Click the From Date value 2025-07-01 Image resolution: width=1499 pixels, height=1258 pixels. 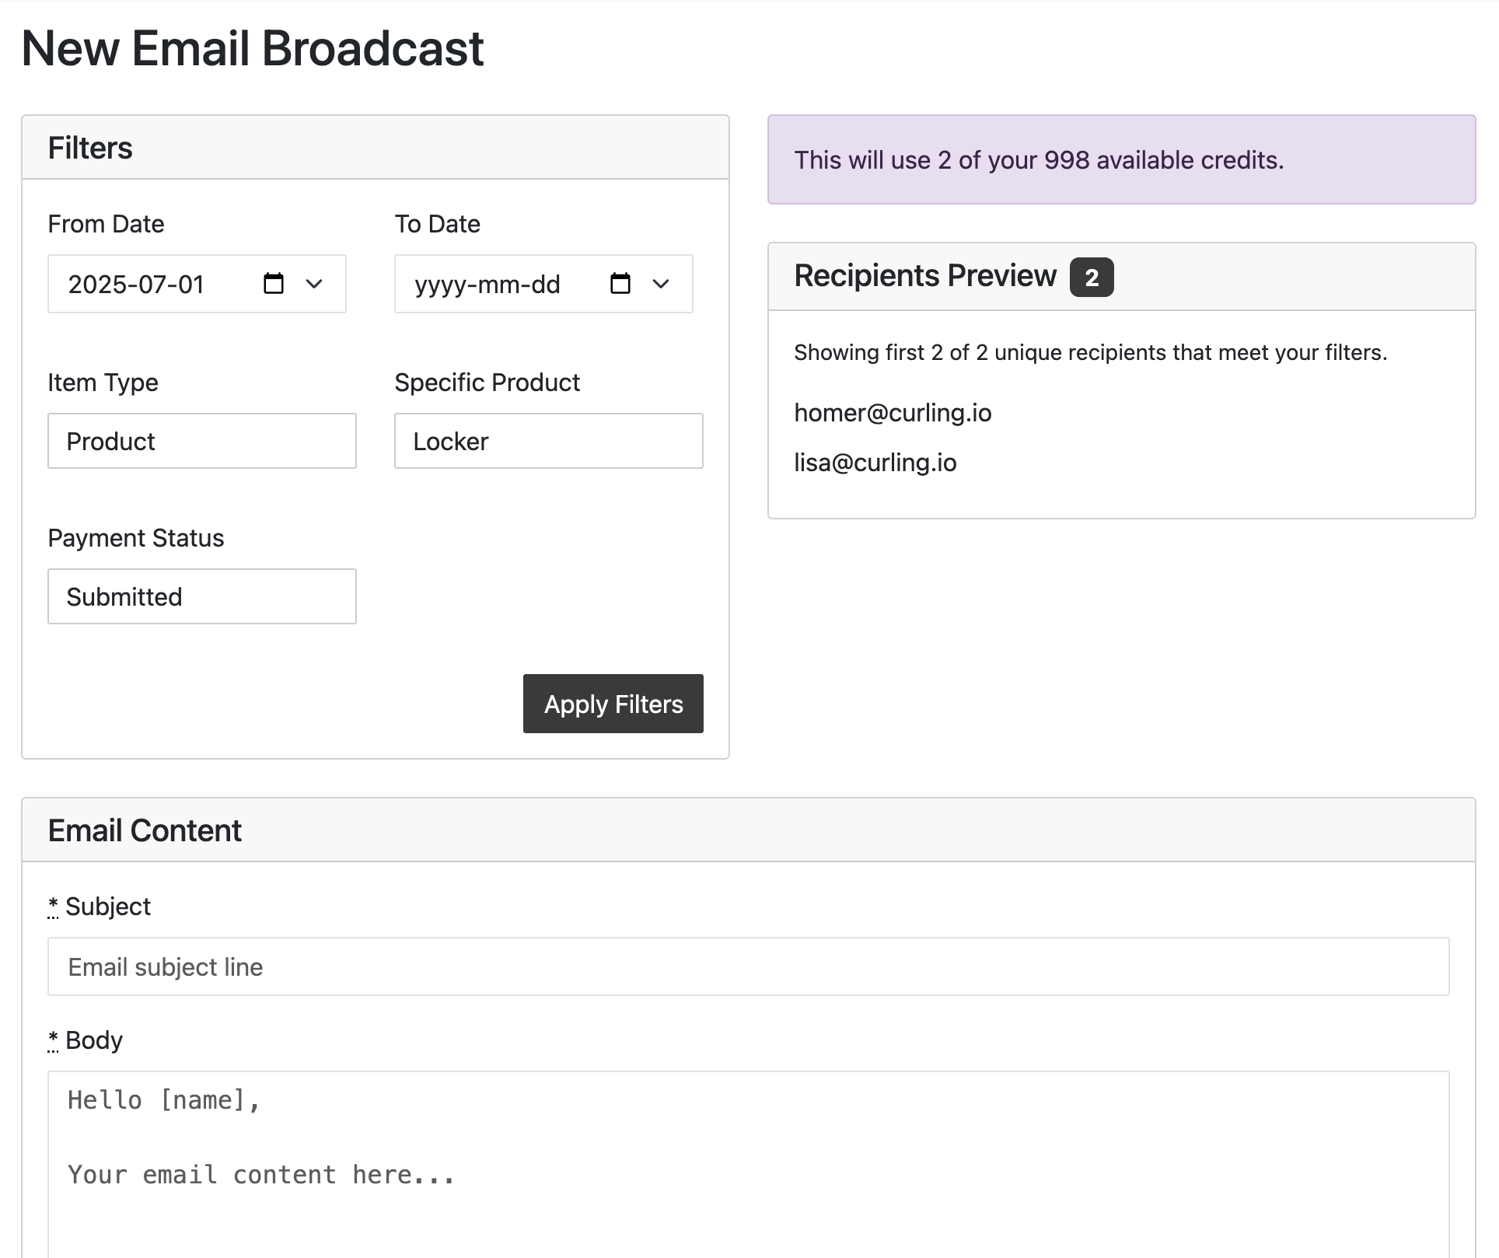136,285
